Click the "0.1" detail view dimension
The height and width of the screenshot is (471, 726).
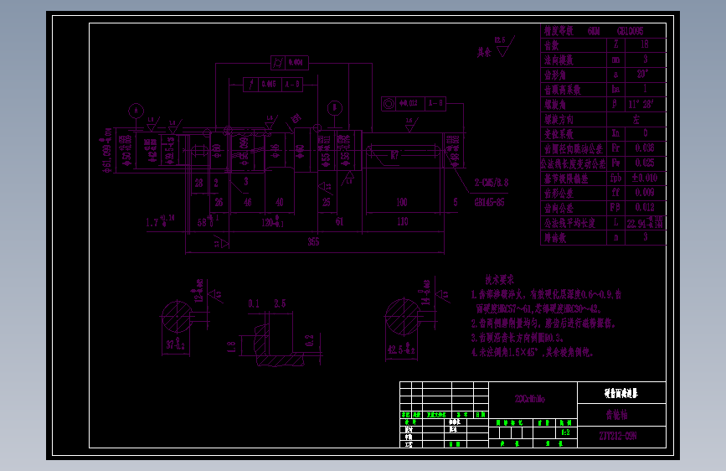pos(253,303)
